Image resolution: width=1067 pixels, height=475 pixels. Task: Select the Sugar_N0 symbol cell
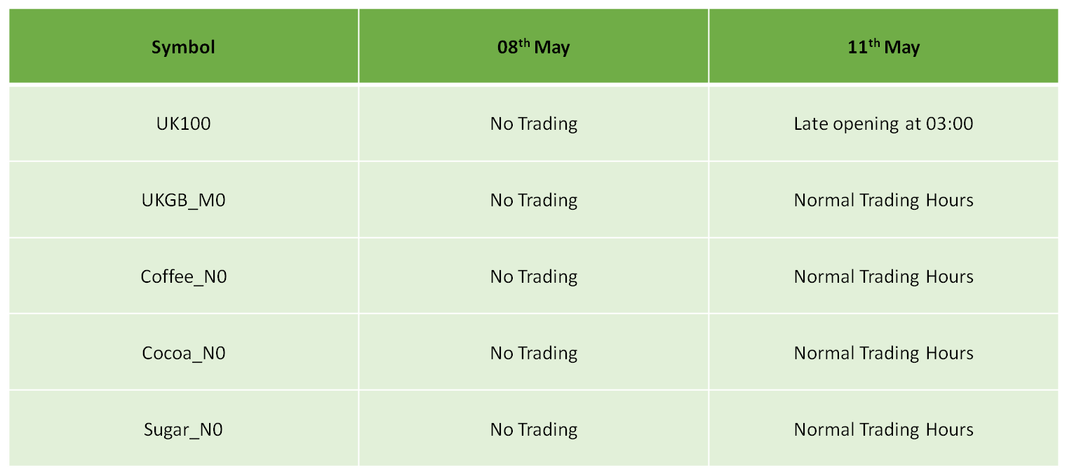(x=183, y=429)
